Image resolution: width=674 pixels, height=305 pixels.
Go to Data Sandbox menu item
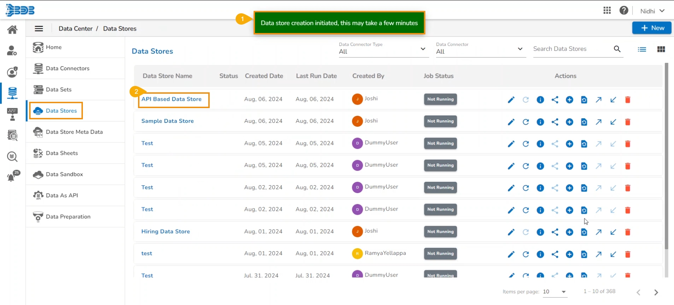64,174
